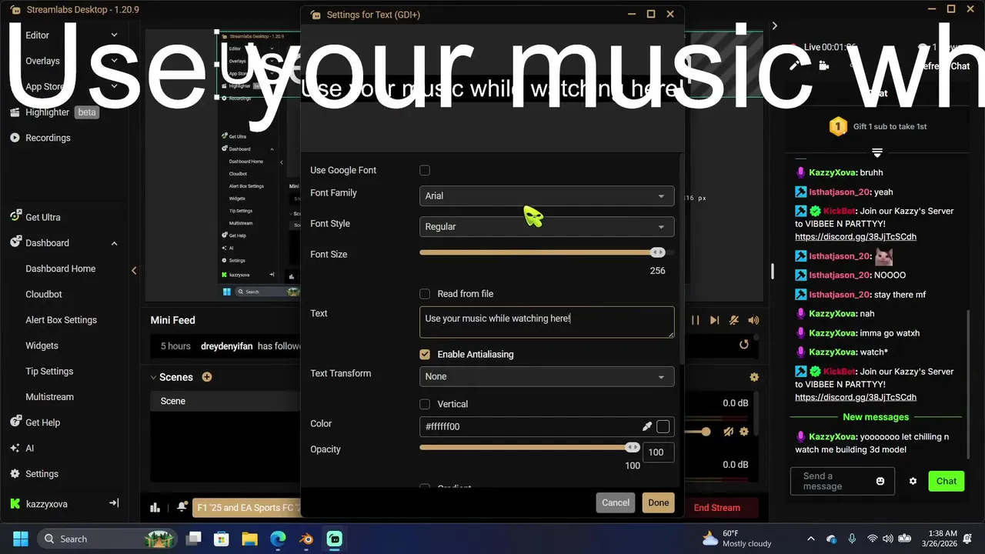985x554 pixels.
Task: Open the Windows Start menu
Action: coord(21,539)
